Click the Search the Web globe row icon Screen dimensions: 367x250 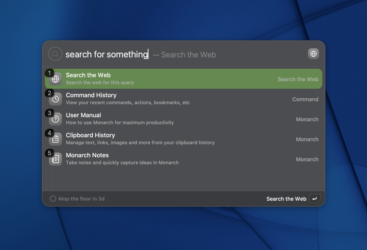(56, 79)
